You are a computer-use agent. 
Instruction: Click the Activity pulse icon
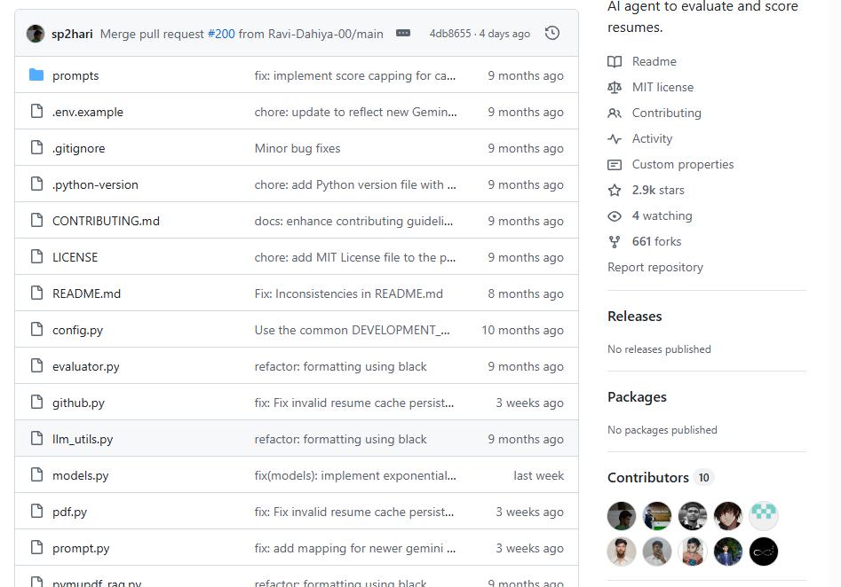coord(615,138)
